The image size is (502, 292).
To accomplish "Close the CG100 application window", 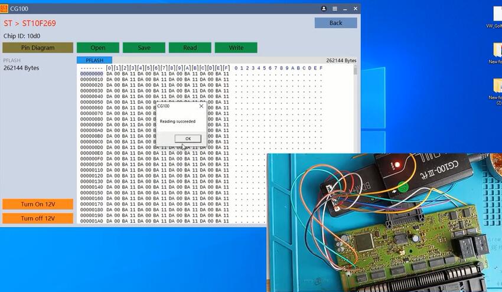I will [356, 9].
